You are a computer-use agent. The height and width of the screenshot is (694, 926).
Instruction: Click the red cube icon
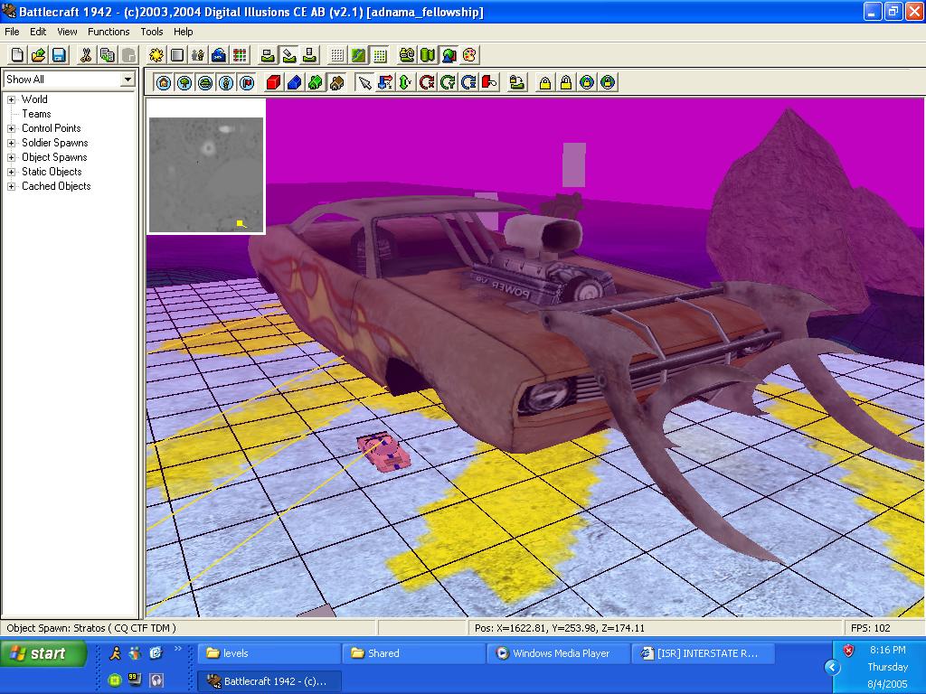pyautogui.click(x=273, y=82)
